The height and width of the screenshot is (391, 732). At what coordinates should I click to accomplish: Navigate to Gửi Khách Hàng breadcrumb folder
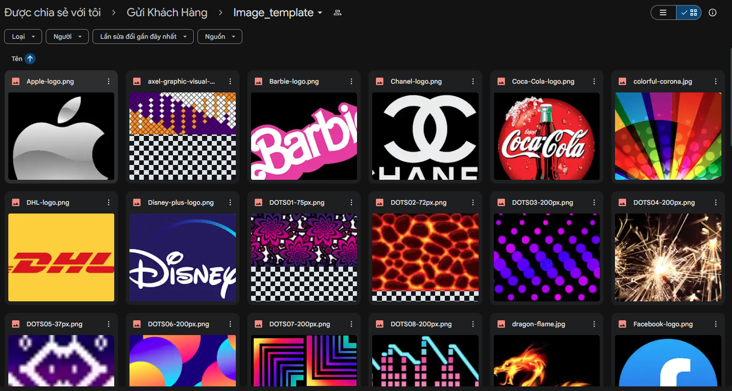tap(167, 12)
